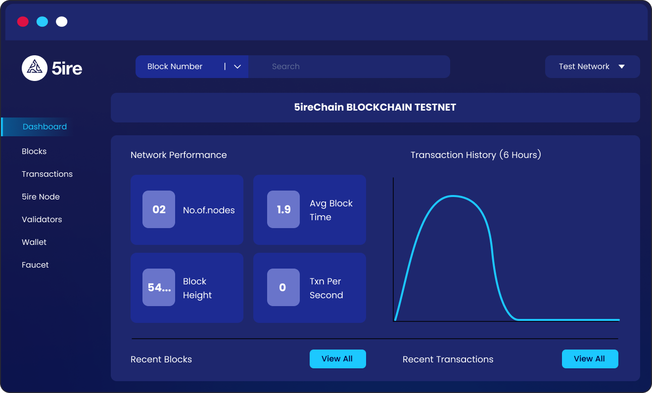
Task: Open the Wallet section
Action: click(x=34, y=242)
